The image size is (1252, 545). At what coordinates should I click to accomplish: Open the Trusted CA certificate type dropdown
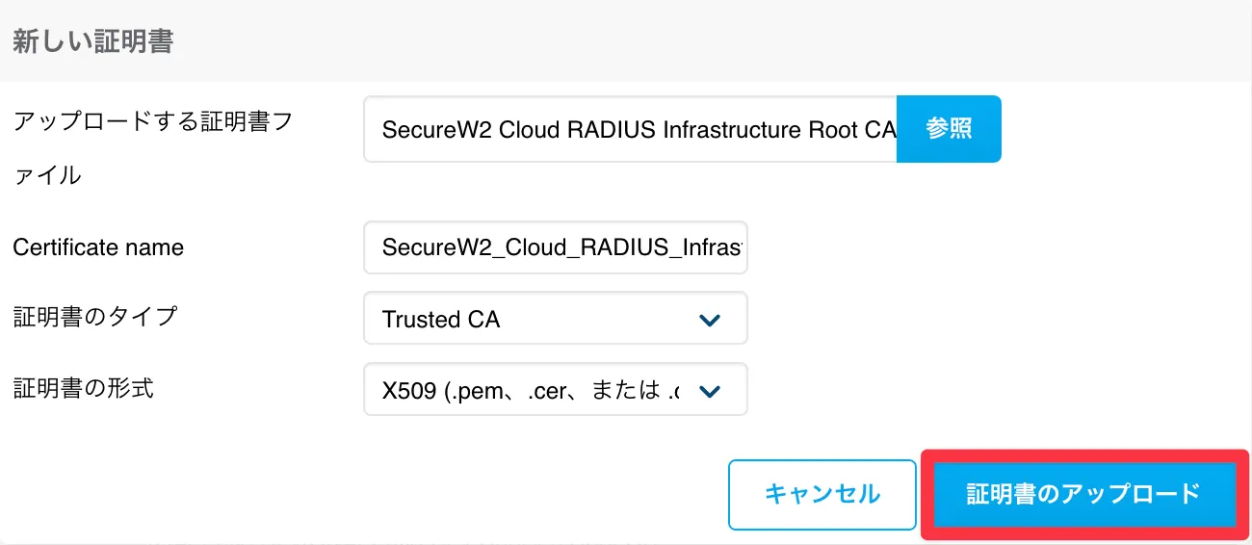(x=556, y=319)
